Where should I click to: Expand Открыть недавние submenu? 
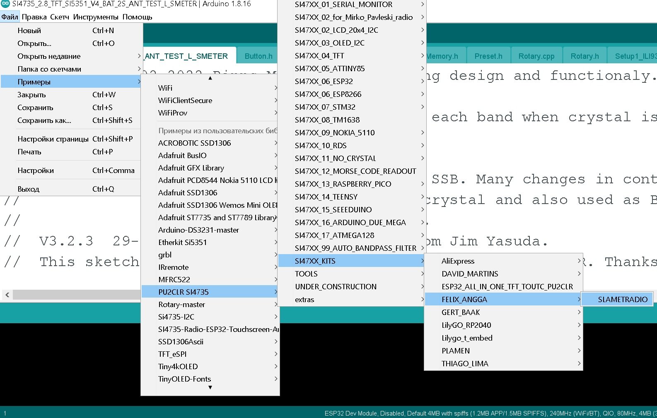[x=71, y=56]
